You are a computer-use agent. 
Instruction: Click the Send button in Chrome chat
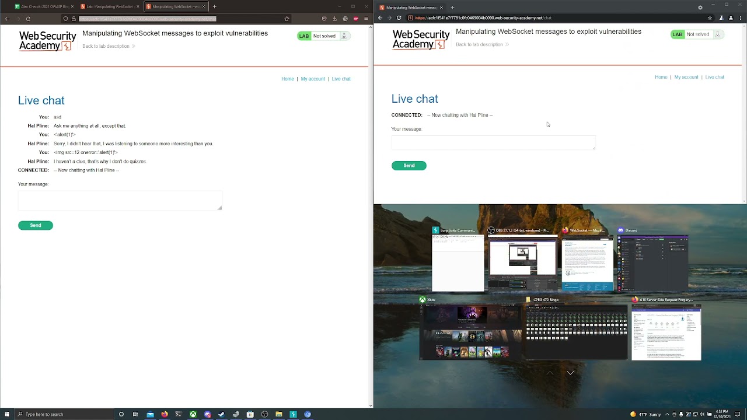tap(409, 166)
